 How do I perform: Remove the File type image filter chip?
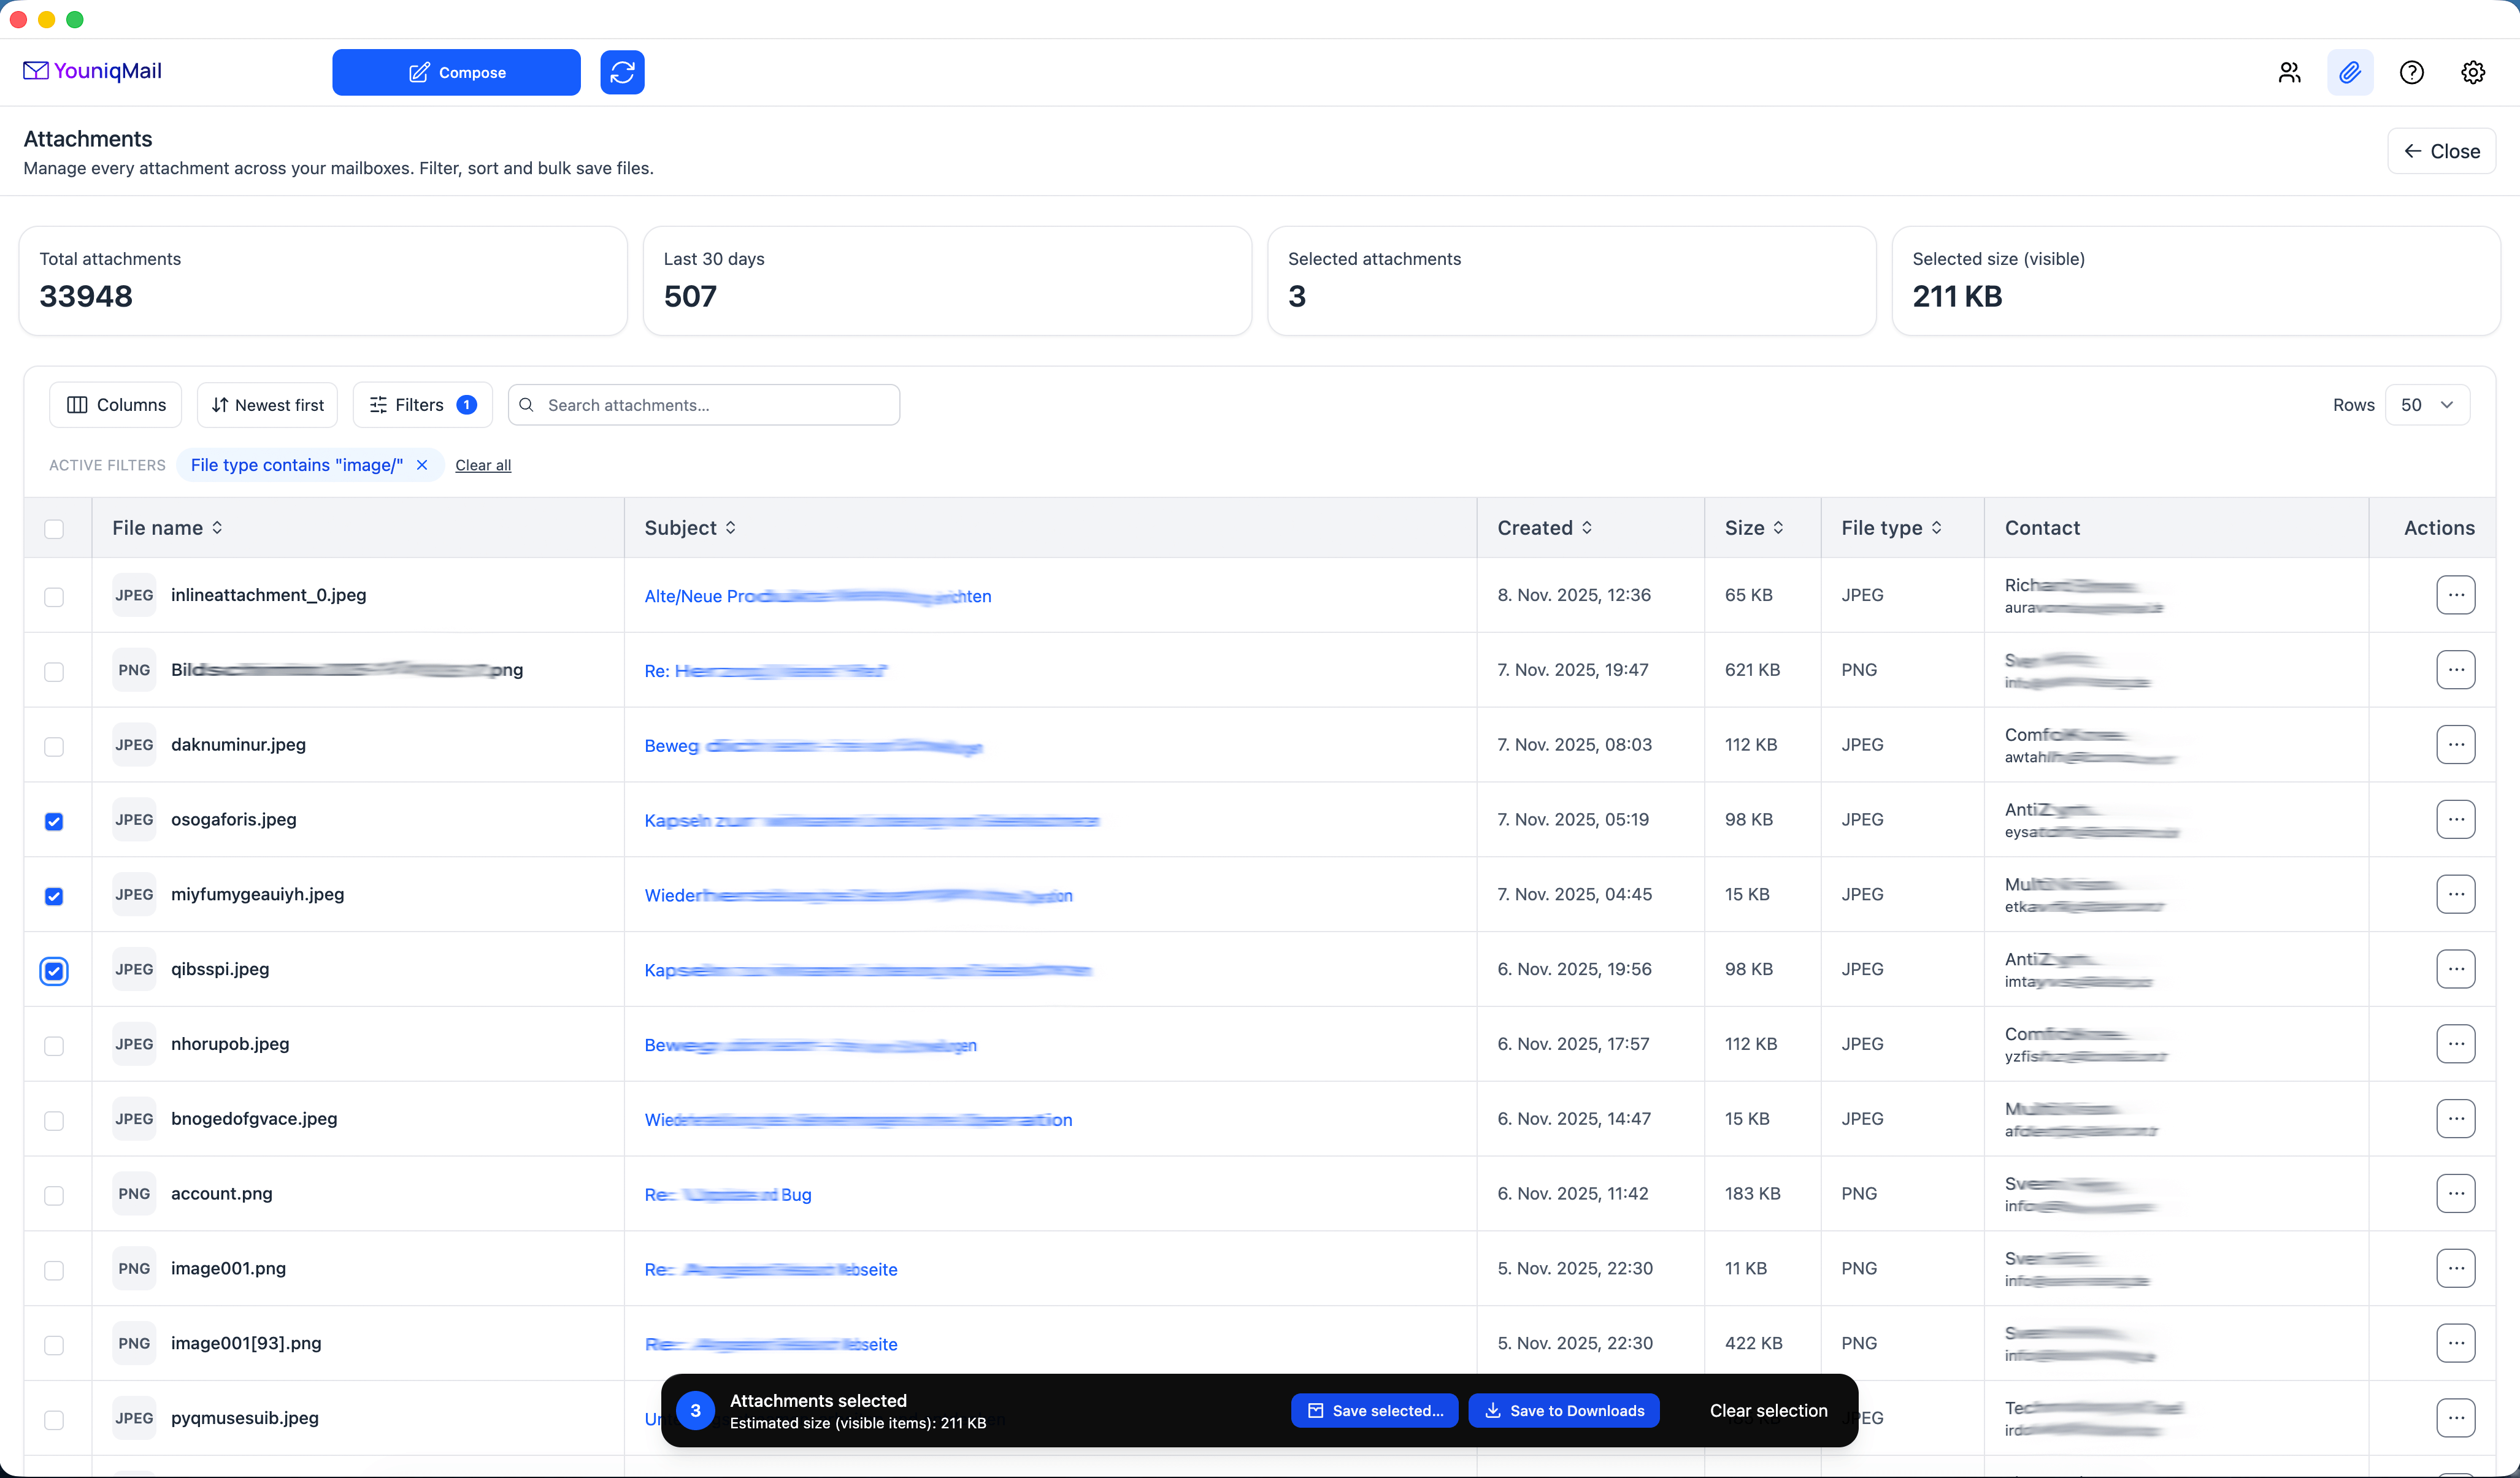[422, 465]
